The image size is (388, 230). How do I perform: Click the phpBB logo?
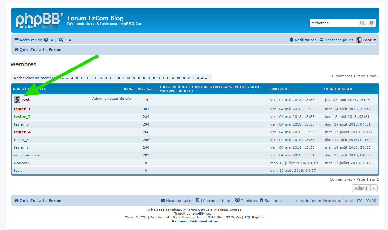pyautogui.click(x=39, y=20)
